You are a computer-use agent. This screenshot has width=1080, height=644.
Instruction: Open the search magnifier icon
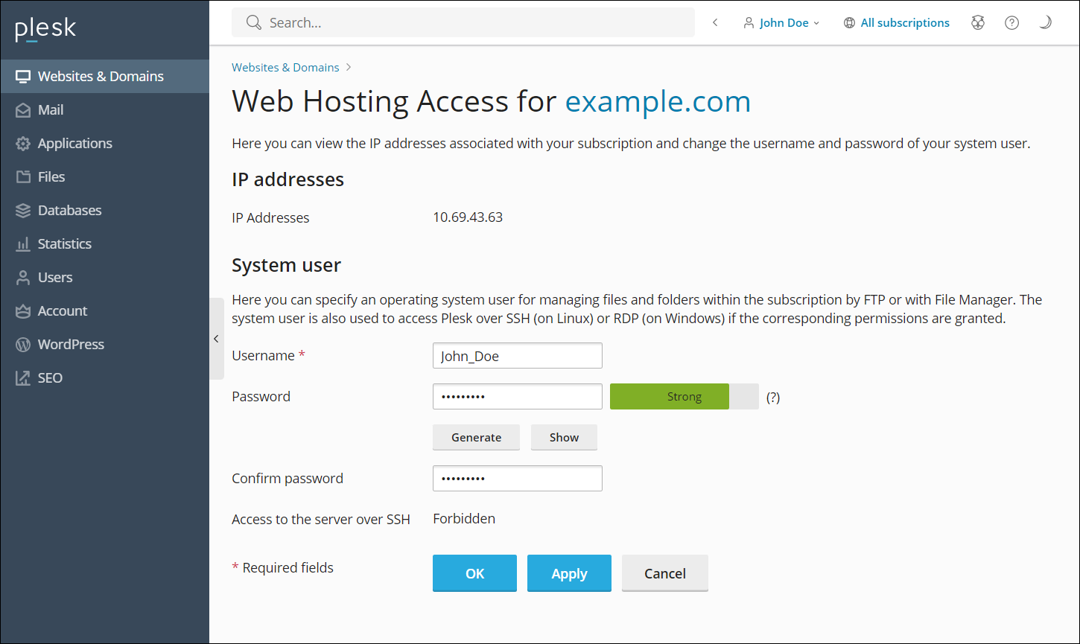[253, 22]
